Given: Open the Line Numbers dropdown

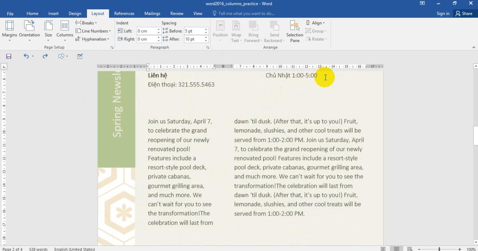Looking at the screenshot, I should click(x=94, y=31).
